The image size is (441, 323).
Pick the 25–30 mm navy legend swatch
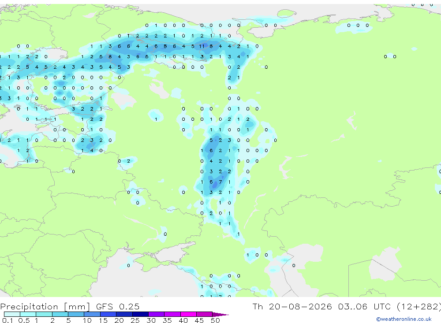click(140, 314)
